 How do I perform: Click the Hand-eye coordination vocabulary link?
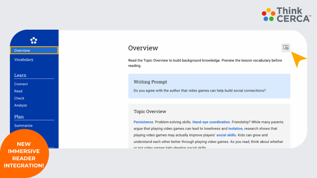point(211,122)
